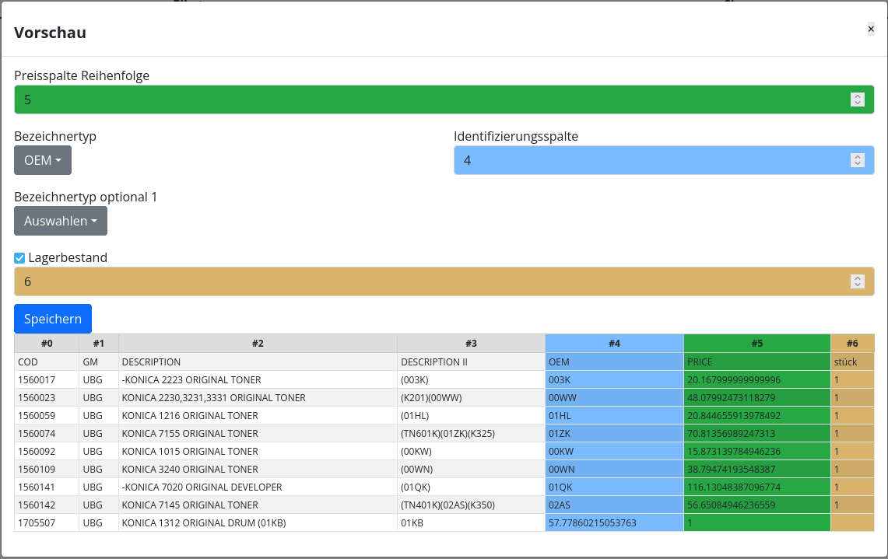This screenshot has height=559, width=888.
Task: Click the price cell 116.13048387096774
Action: click(756, 487)
